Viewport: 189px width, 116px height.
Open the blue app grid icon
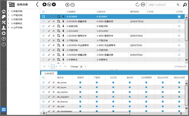coord(4,110)
